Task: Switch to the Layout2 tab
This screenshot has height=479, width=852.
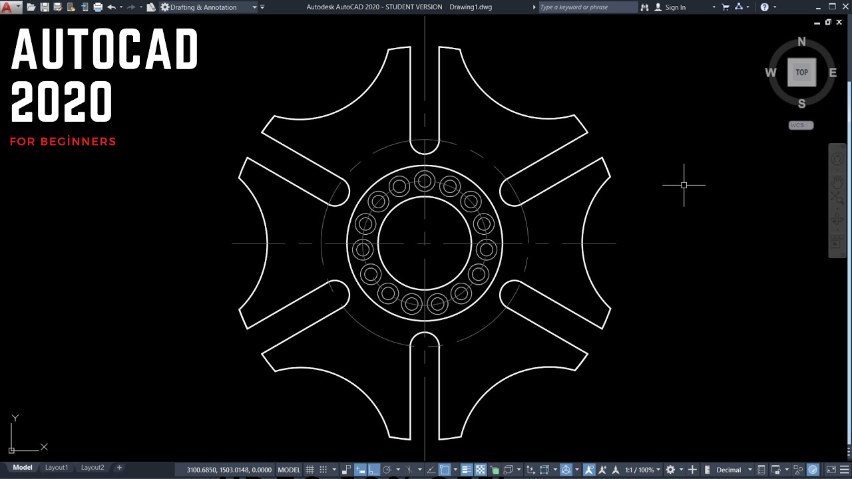Action: pyautogui.click(x=93, y=468)
